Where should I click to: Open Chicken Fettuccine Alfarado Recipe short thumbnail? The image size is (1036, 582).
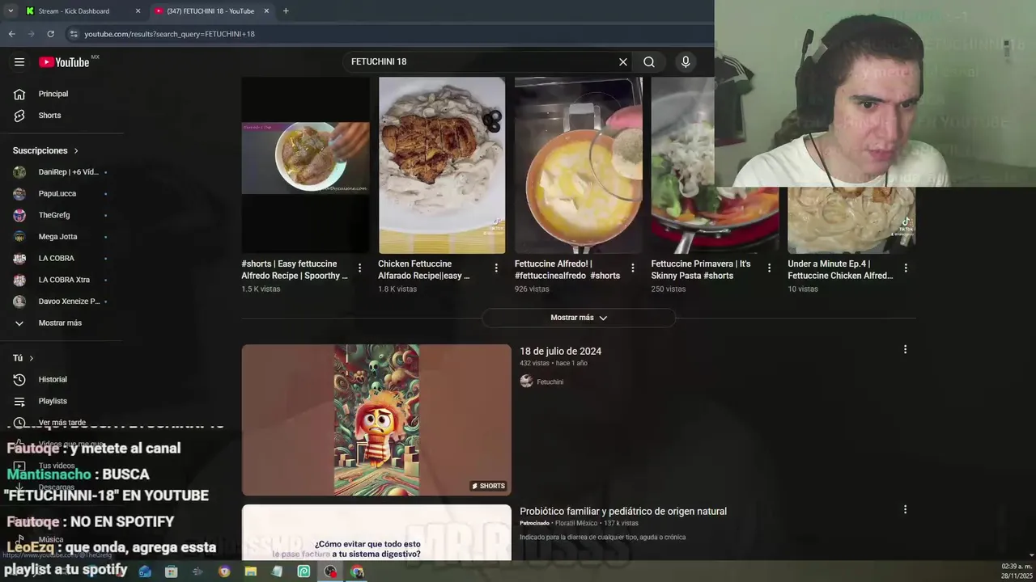[x=442, y=165]
